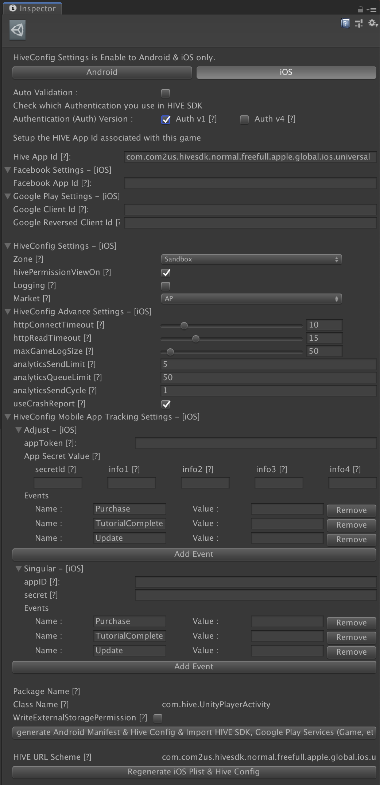The height and width of the screenshot is (785, 380).
Task: Collapse the Google Play Settings section
Action: (8, 196)
